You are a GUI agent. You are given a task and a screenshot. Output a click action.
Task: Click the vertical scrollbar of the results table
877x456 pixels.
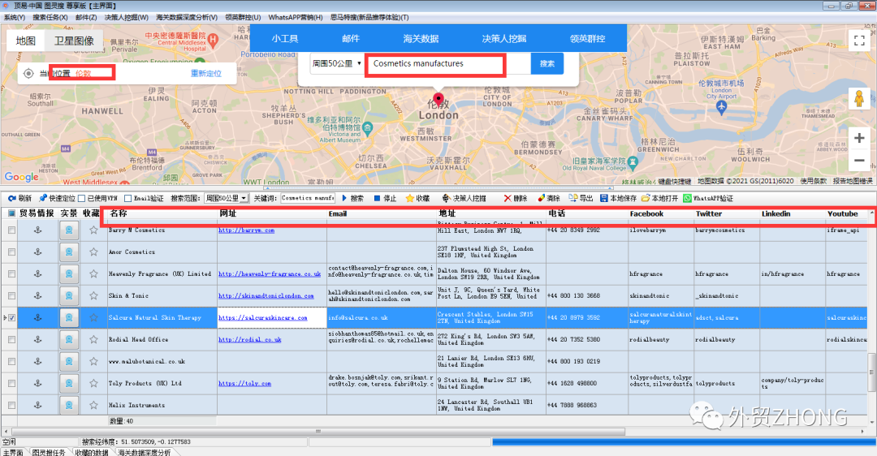(871, 372)
